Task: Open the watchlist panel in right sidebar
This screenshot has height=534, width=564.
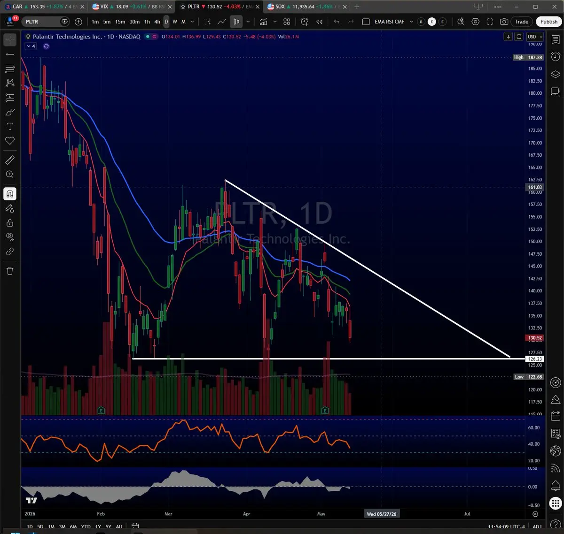Action: coord(556,40)
